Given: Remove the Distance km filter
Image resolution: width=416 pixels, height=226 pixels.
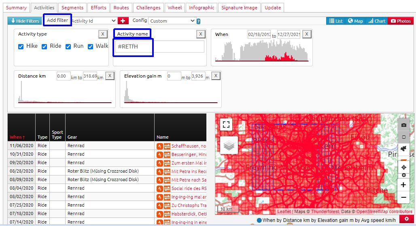Looking at the screenshot, I should 110,76.
